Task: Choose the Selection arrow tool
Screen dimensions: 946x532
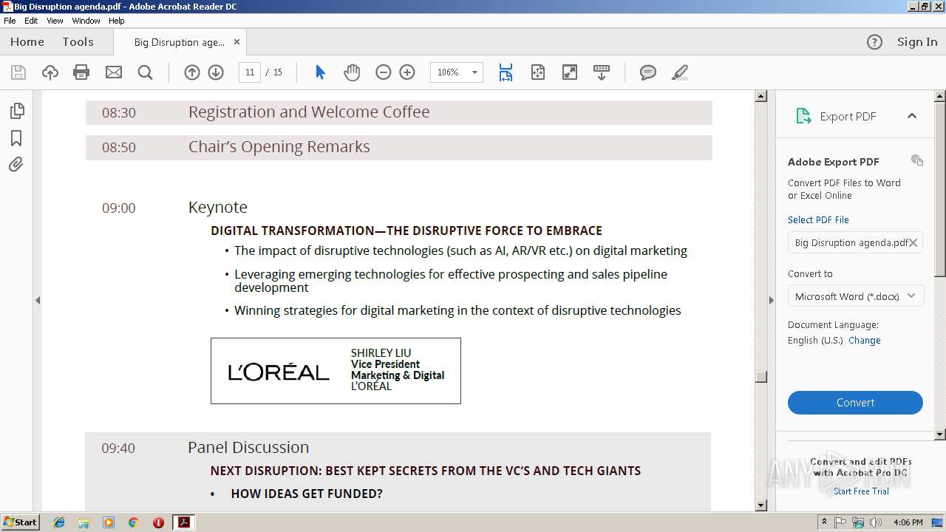Action: coord(320,72)
